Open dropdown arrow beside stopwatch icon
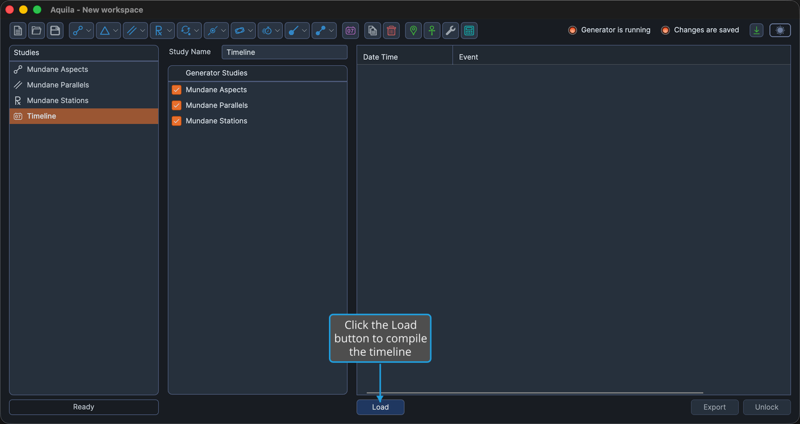The width and height of the screenshot is (800, 424). coord(277,31)
